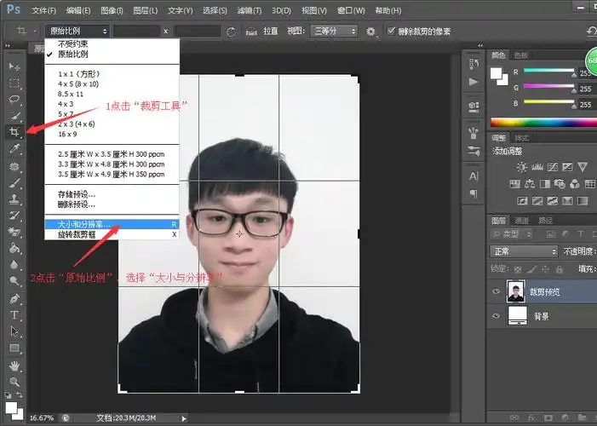Screen dimensions: 597x426
Task: Select the Eyedropper tool
Action: click(x=14, y=148)
